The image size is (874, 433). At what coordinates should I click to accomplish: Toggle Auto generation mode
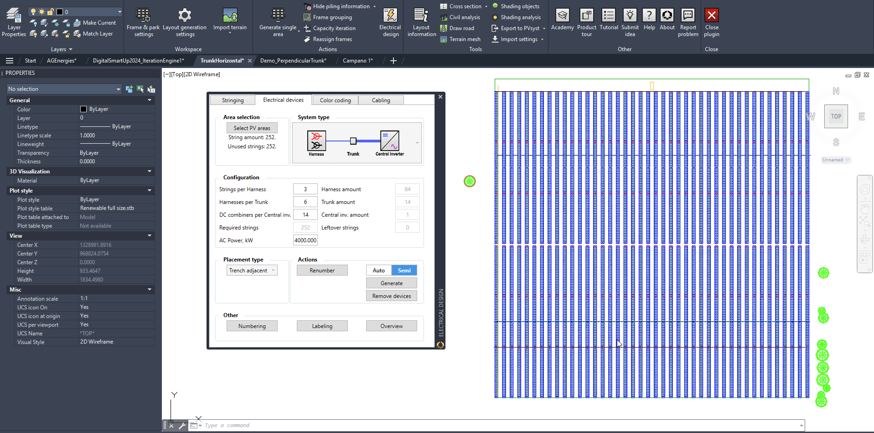378,271
